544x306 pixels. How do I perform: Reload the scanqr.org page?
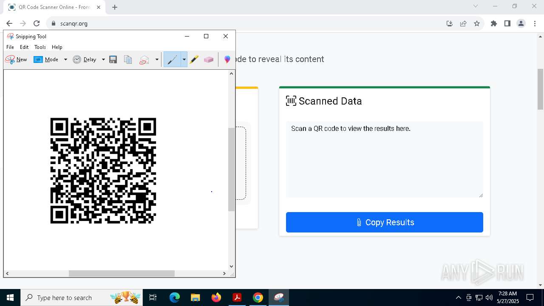click(x=37, y=23)
